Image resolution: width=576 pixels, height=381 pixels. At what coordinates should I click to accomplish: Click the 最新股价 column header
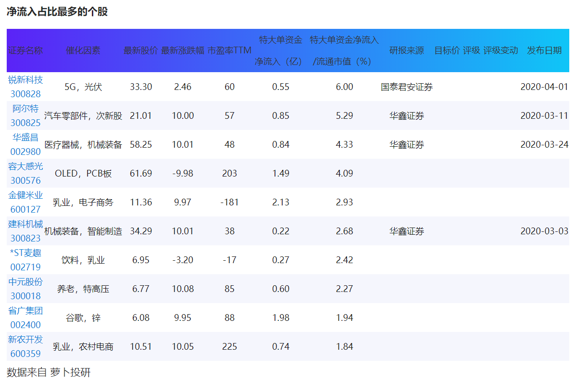click(x=141, y=51)
